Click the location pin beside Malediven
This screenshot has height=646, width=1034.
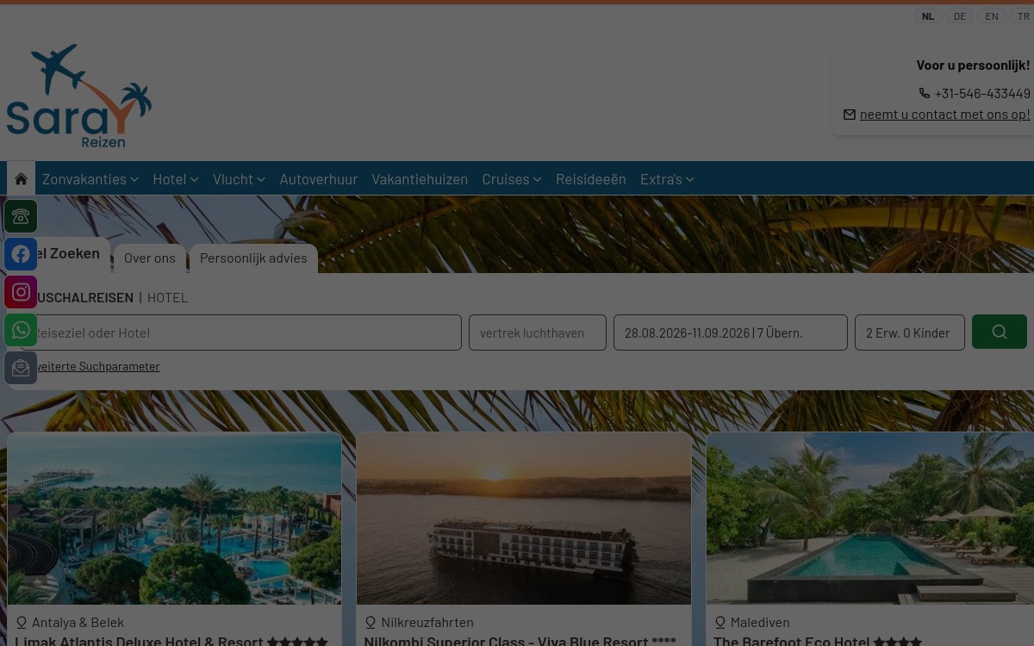(x=720, y=622)
